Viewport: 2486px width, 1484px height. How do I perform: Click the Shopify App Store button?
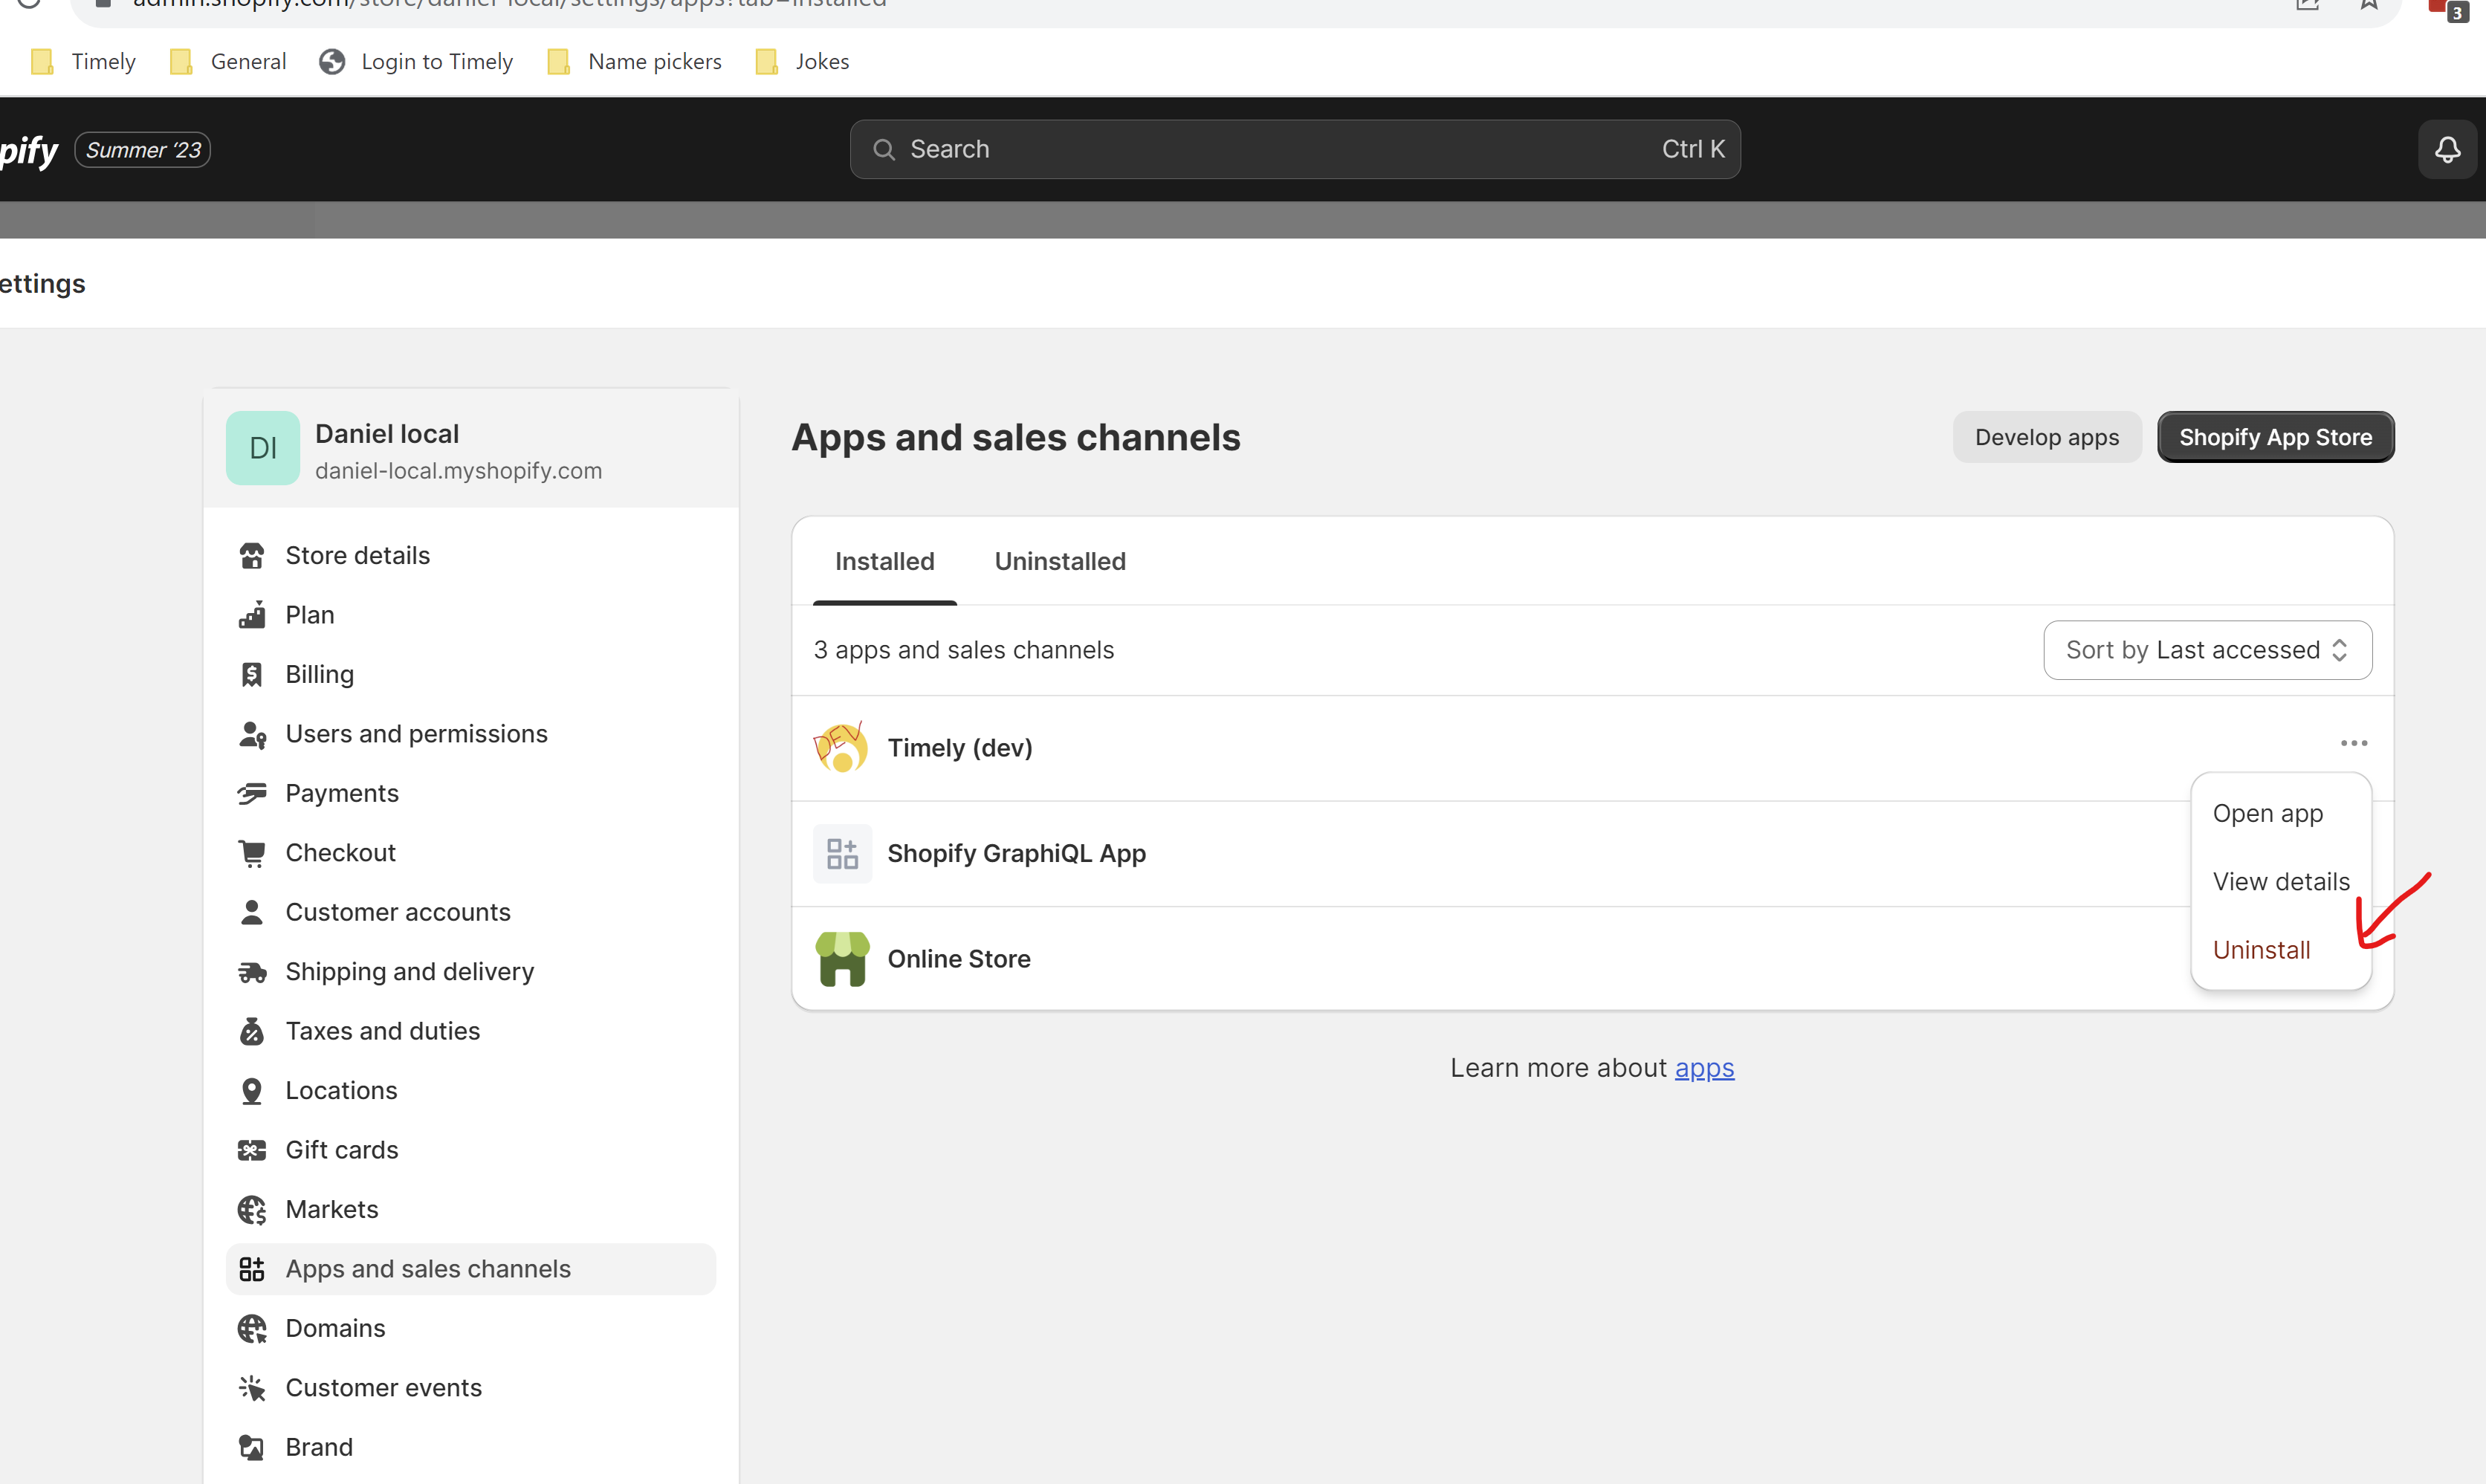point(2275,437)
